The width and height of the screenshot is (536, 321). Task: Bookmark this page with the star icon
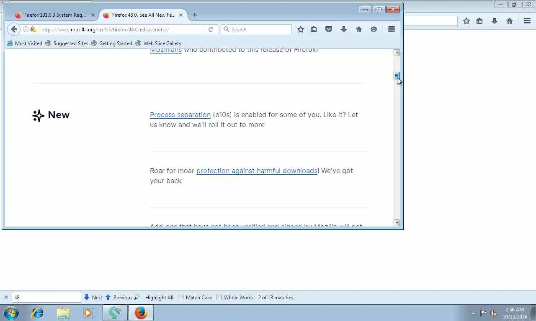click(x=300, y=29)
